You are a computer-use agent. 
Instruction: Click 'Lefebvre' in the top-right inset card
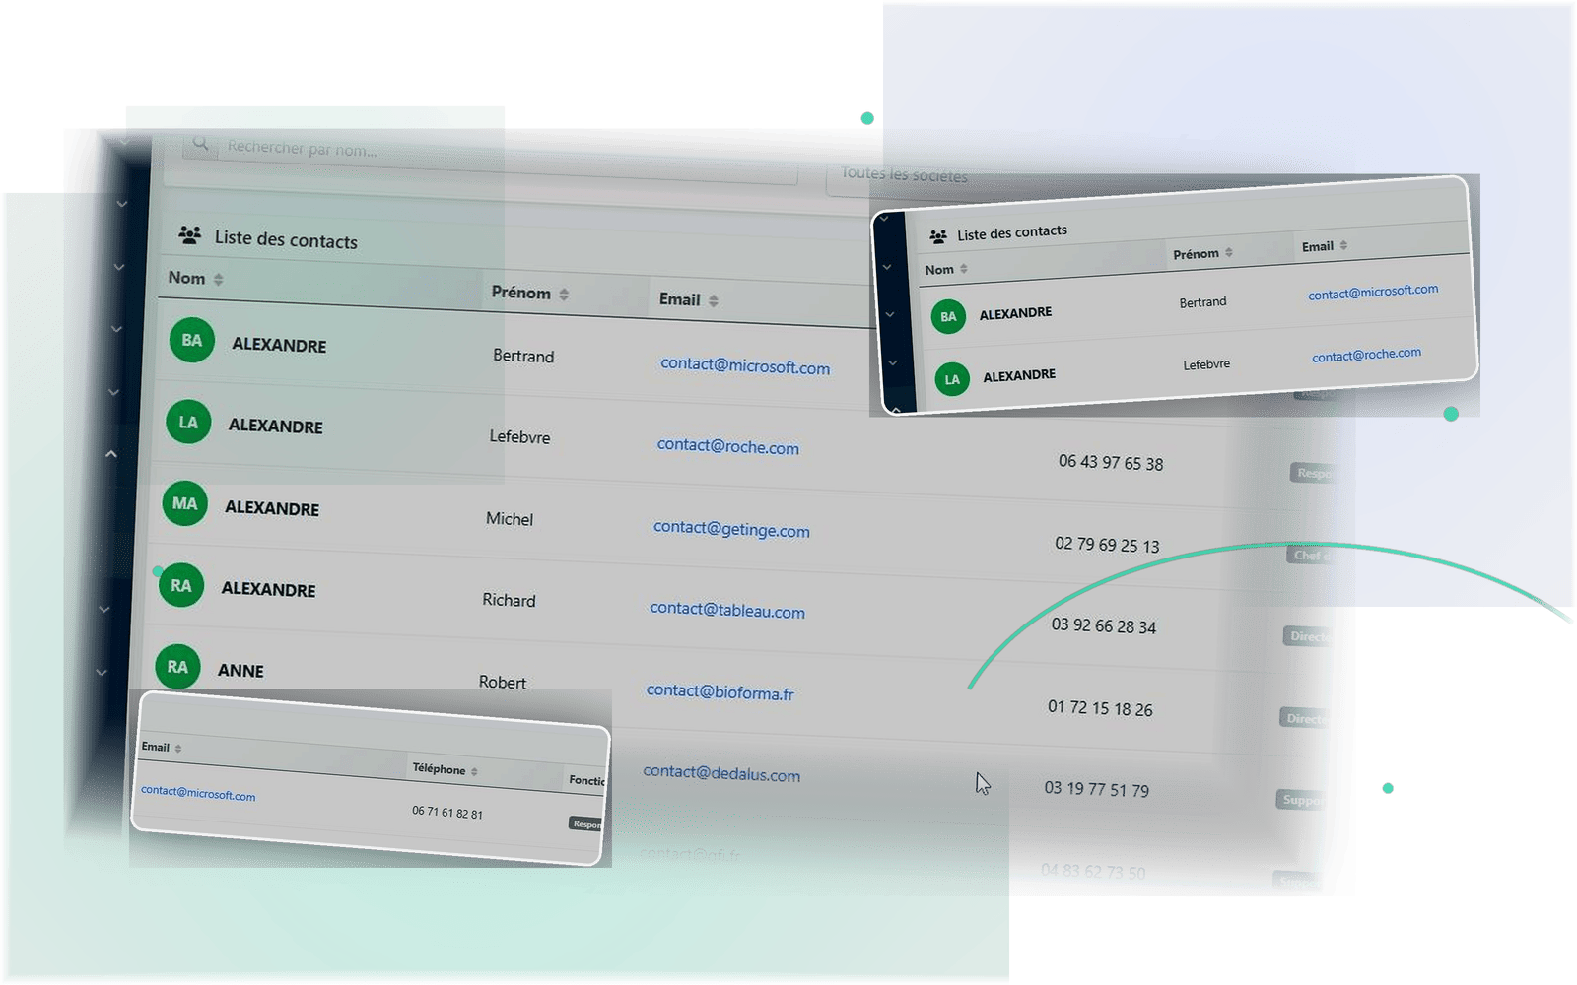pyautogui.click(x=1206, y=364)
